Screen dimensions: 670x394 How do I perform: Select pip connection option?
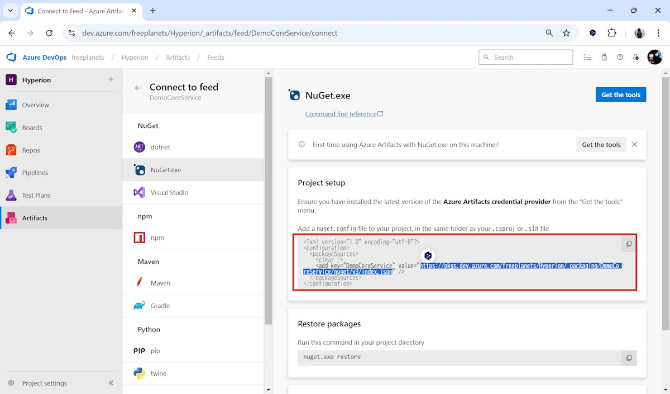pyautogui.click(x=193, y=351)
